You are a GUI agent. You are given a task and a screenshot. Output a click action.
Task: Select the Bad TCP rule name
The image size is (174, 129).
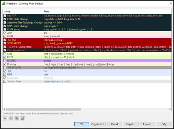(12, 16)
